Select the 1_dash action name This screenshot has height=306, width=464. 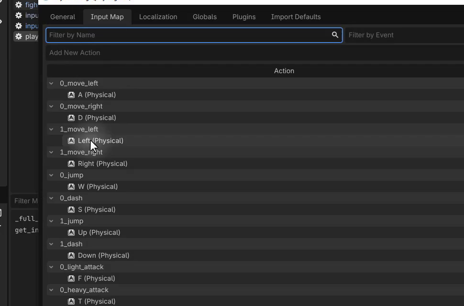click(71, 244)
